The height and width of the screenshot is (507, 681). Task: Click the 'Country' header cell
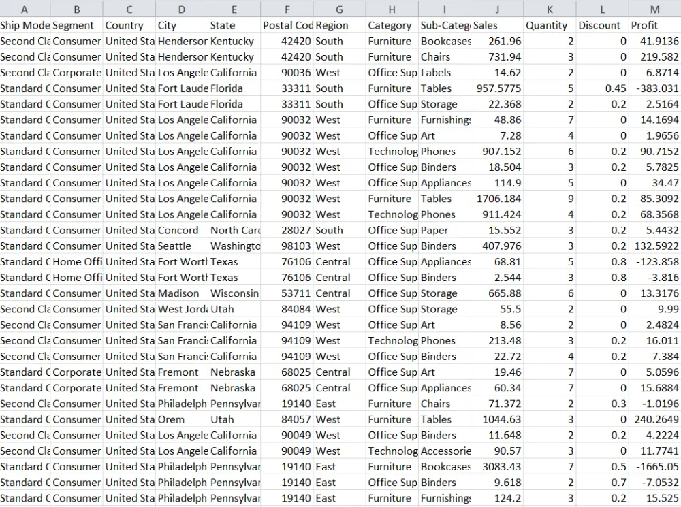129,26
